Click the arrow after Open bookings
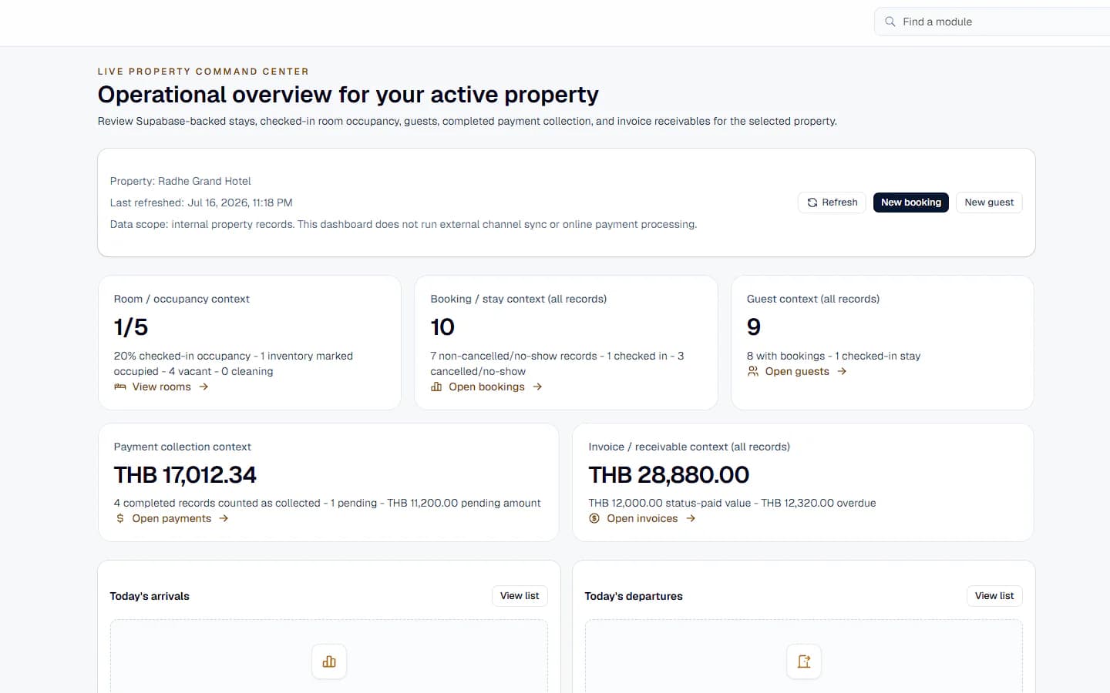The height and width of the screenshot is (693, 1110). [537, 387]
